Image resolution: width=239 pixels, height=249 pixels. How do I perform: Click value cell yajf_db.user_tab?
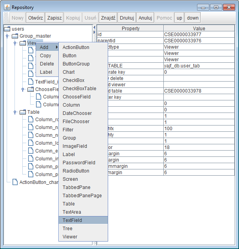[x=199, y=66]
